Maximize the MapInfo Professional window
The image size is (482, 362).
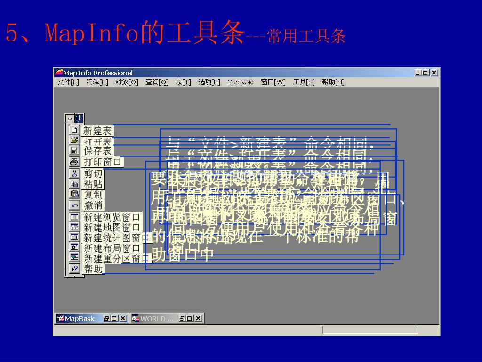pyautogui.click(x=426, y=73)
